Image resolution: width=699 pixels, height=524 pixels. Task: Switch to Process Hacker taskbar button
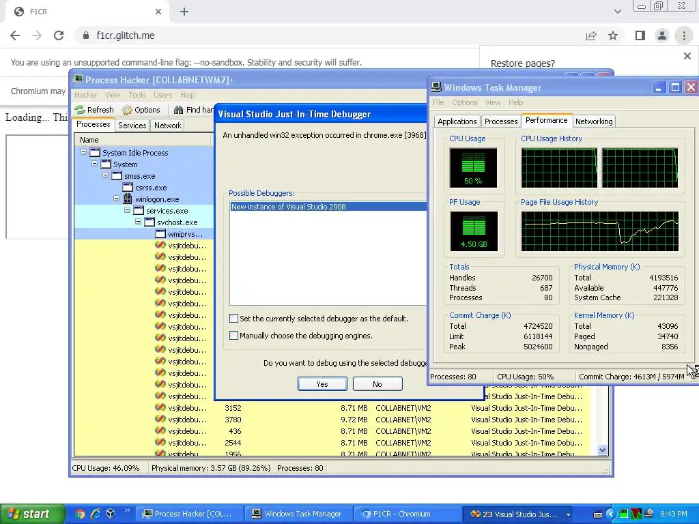[x=190, y=514]
